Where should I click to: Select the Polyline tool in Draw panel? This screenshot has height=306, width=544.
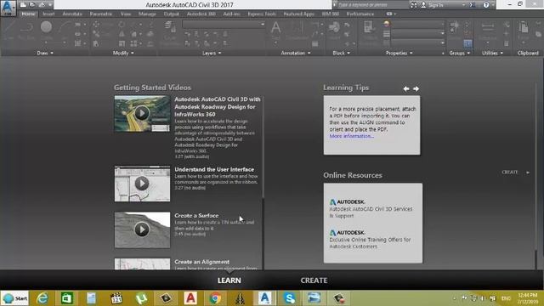(26, 27)
